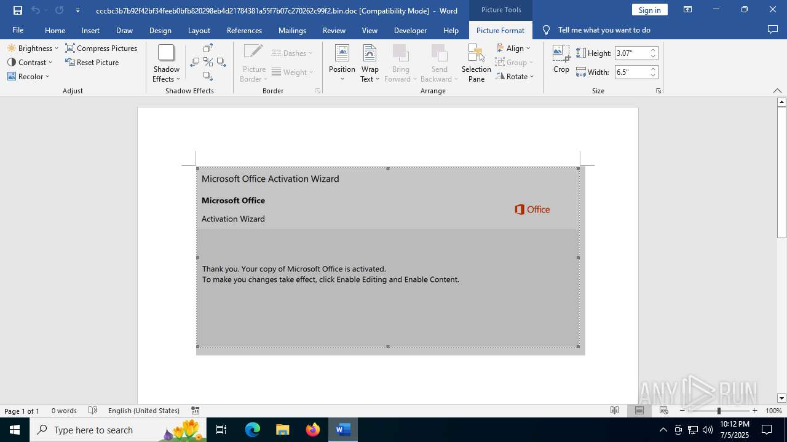Open the References tab
The image size is (787, 442).
pos(244,30)
